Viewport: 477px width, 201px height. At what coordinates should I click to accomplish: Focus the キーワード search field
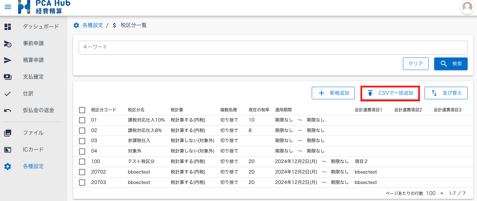[273, 48]
